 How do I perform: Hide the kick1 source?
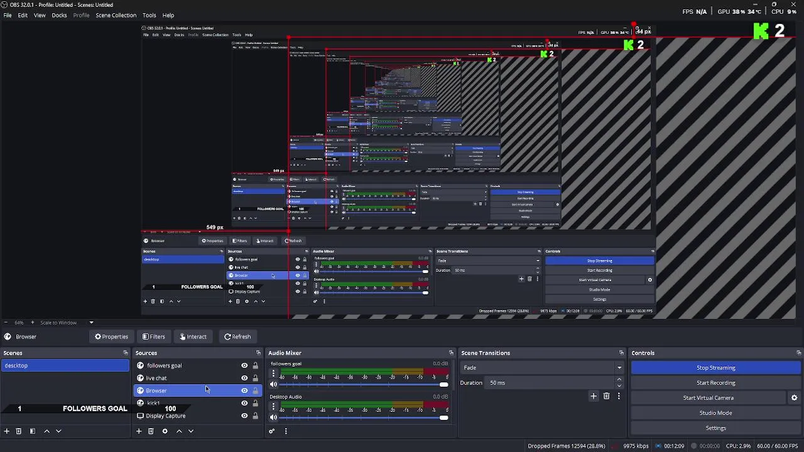pyautogui.click(x=244, y=403)
